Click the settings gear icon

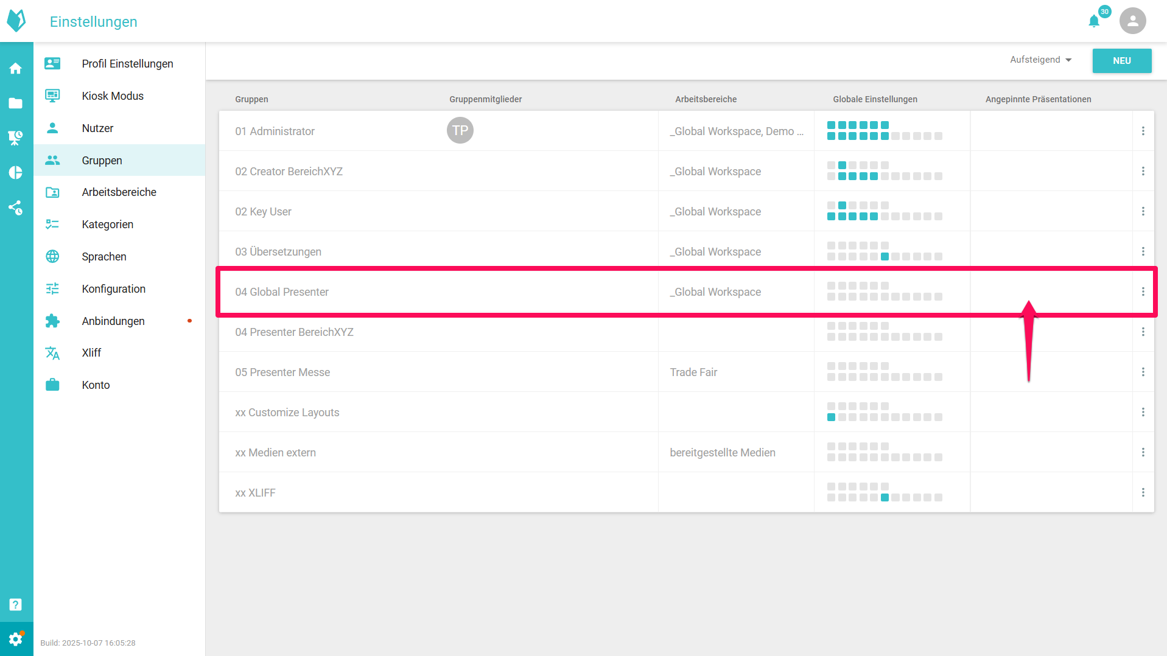click(16, 639)
